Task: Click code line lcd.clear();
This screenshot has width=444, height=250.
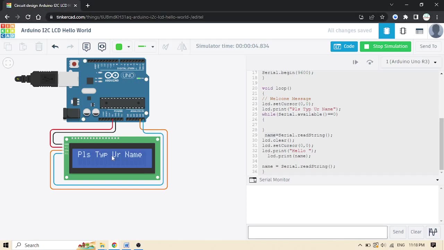Action: (278, 140)
